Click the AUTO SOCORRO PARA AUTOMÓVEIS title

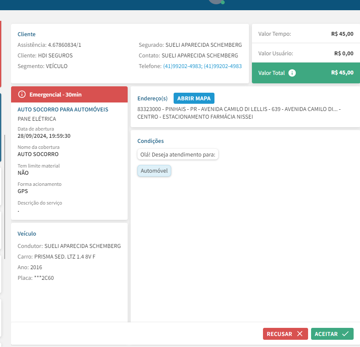point(63,109)
